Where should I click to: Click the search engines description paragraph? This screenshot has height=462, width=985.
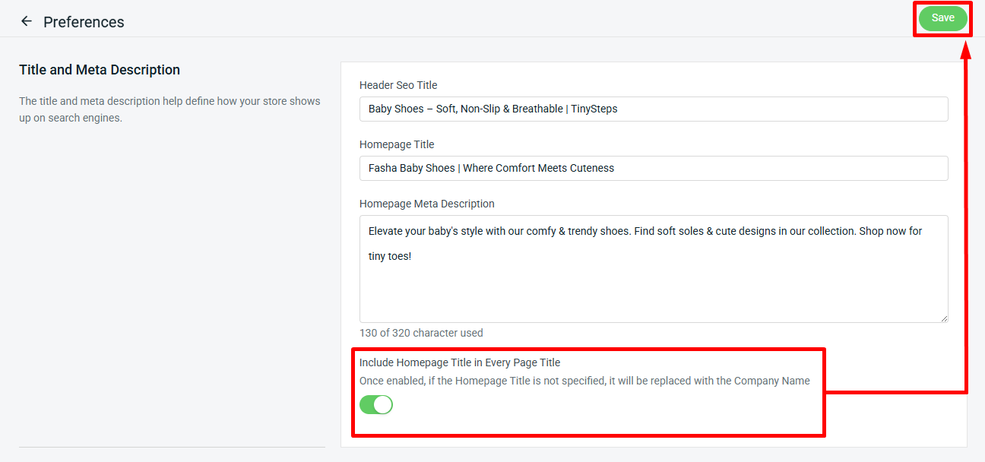click(169, 109)
